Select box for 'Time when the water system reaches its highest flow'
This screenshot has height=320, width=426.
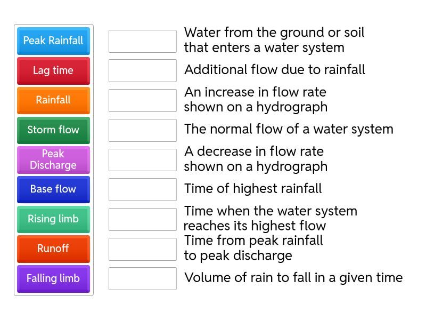point(142,219)
